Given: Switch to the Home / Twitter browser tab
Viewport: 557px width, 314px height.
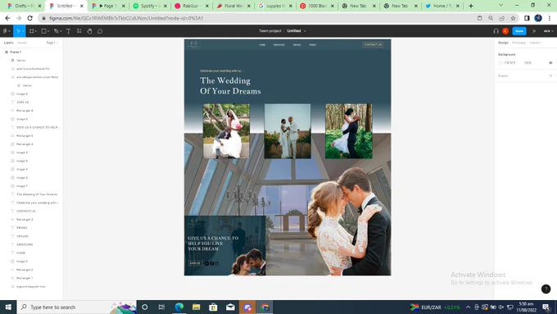Looking at the screenshot, I should (442, 6).
